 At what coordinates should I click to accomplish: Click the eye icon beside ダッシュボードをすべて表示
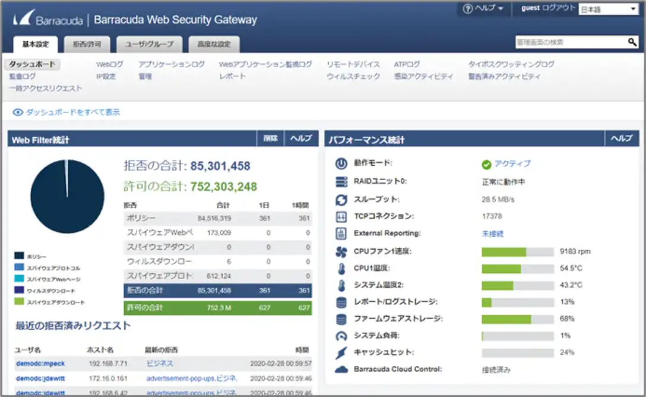18,112
